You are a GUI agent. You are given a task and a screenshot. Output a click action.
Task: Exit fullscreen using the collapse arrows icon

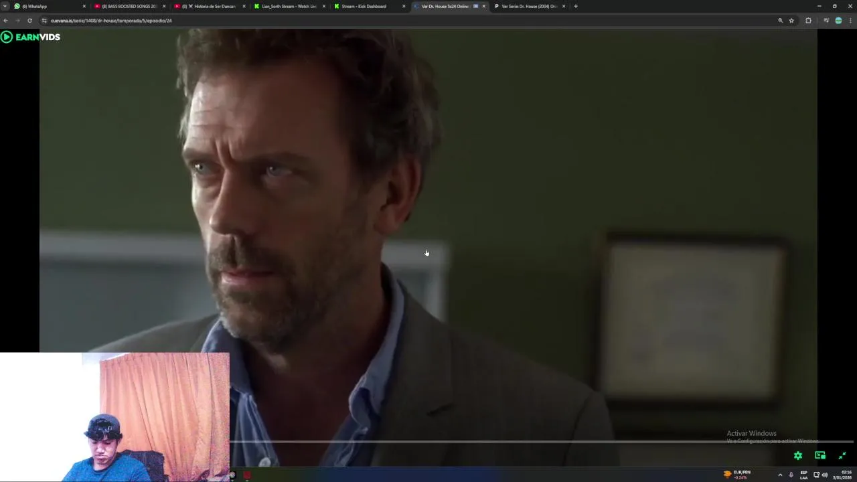click(x=842, y=455)
